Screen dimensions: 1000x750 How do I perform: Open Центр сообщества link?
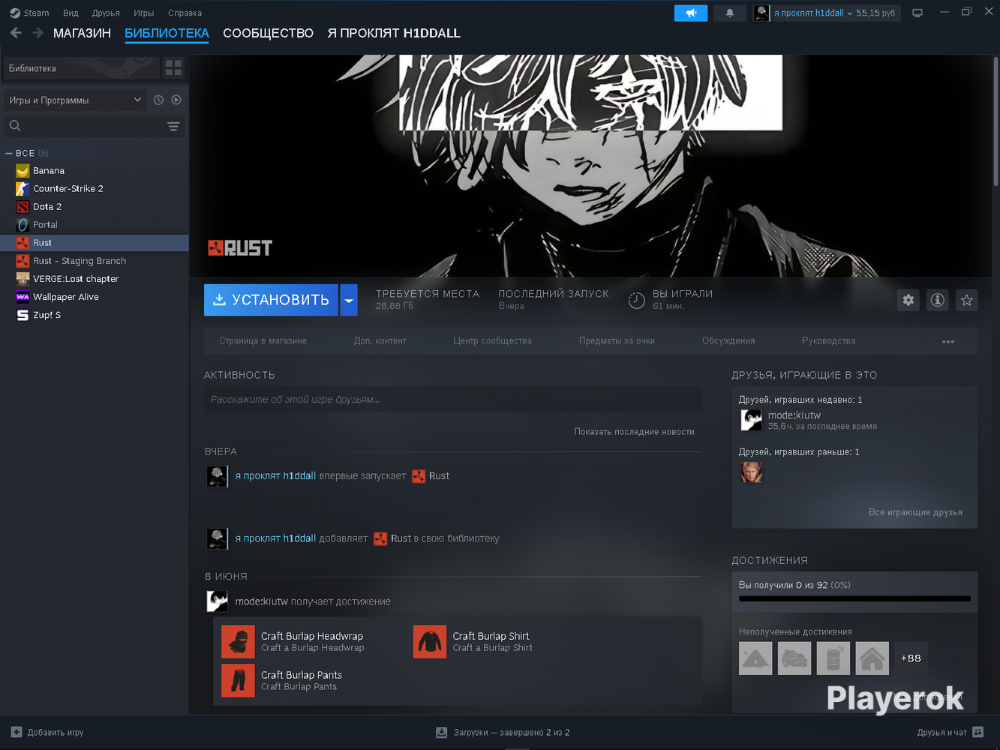point(492,341)
